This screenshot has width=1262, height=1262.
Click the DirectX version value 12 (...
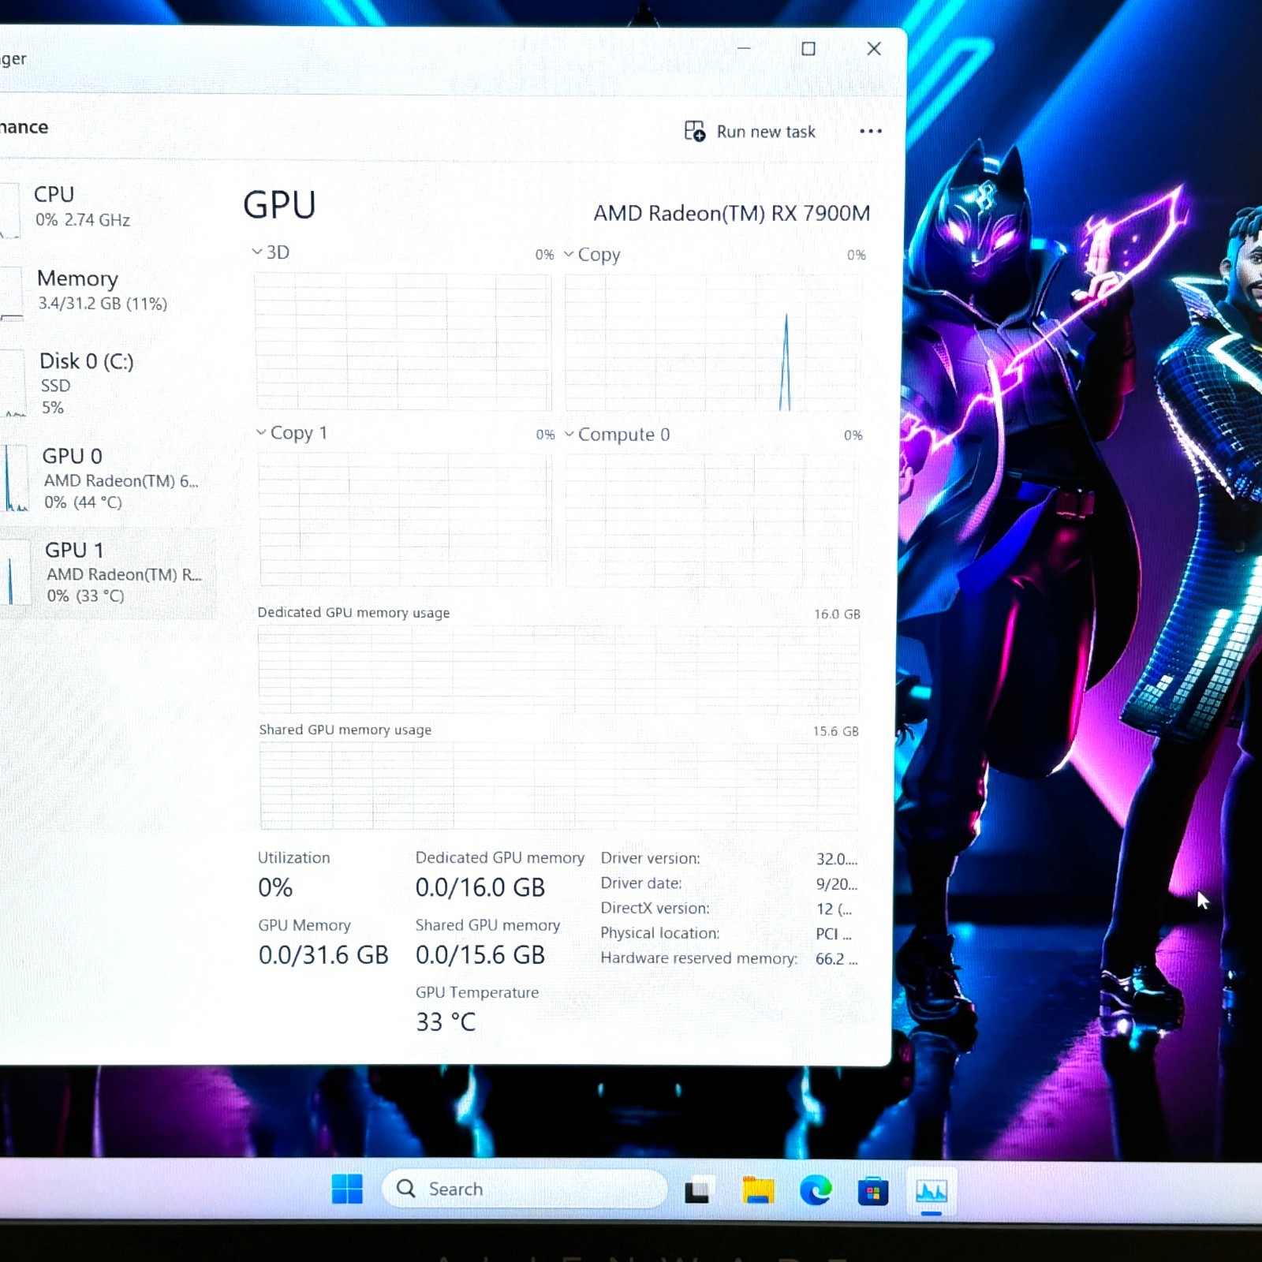834,909
